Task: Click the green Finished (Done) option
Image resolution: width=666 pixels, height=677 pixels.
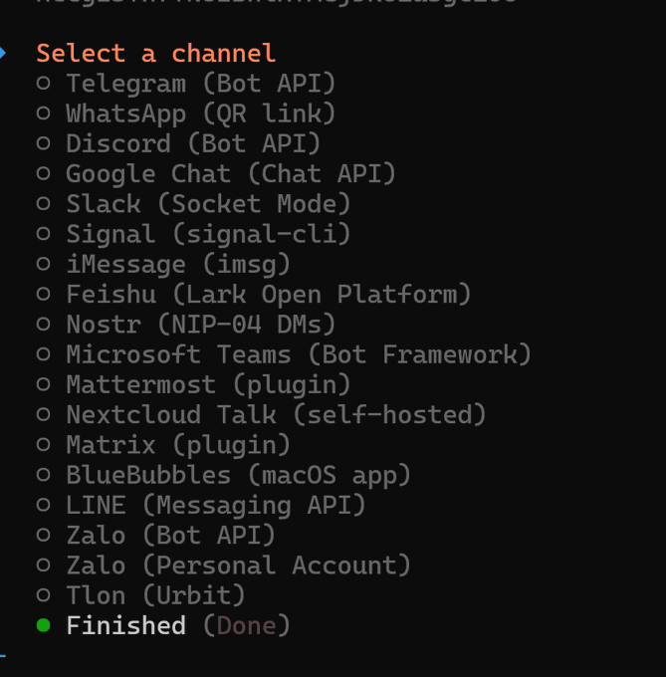Action: click(163, 625)
